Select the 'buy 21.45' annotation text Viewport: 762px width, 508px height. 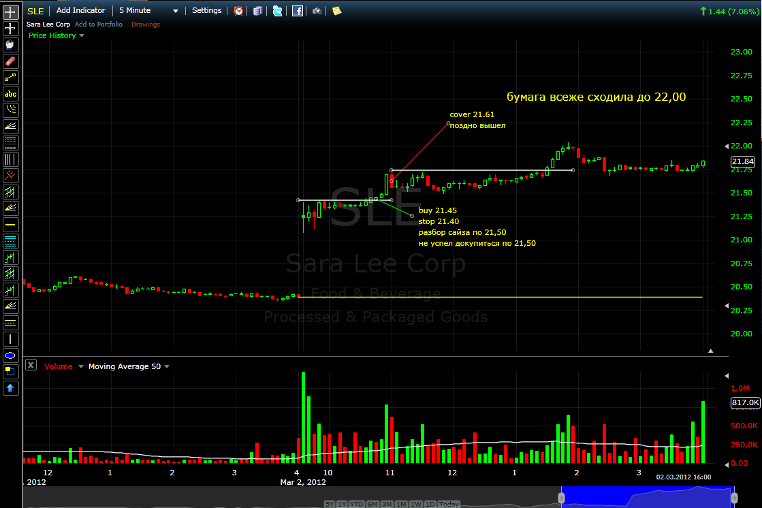pyautogui.click(x=437, y=210)
